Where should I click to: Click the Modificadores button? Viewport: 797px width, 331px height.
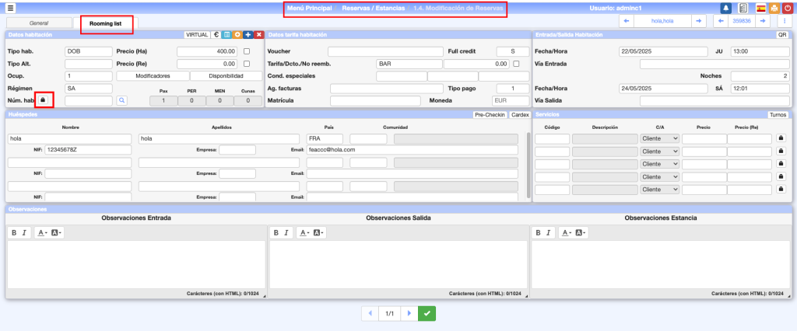click(x=153, y=76)
